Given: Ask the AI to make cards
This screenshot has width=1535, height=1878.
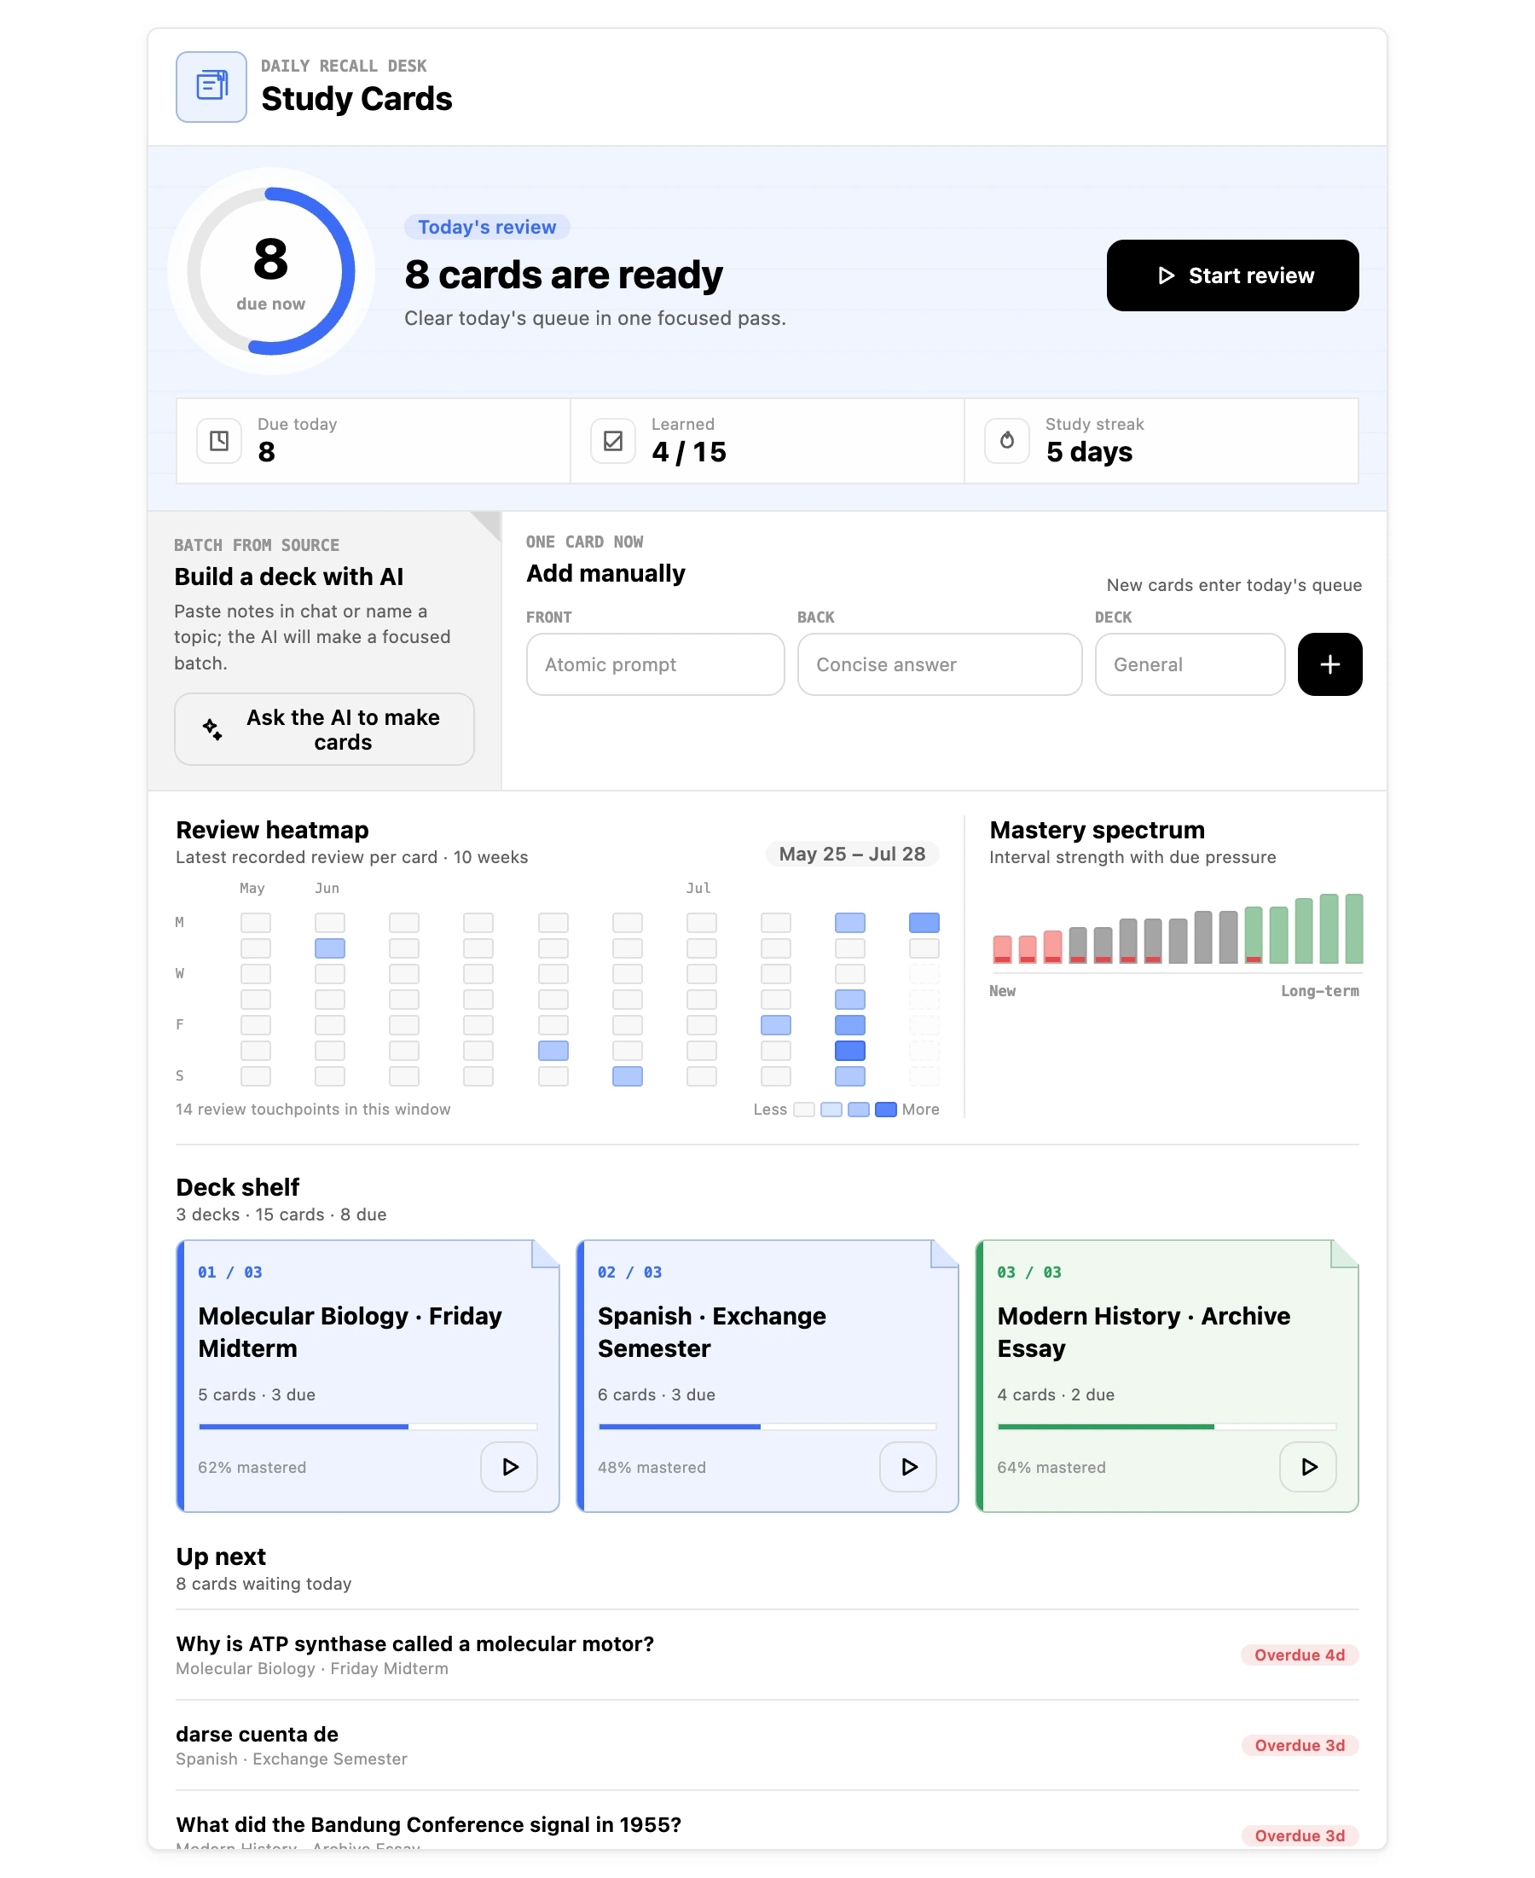Looking at the screenshot, I should point(323,728).
